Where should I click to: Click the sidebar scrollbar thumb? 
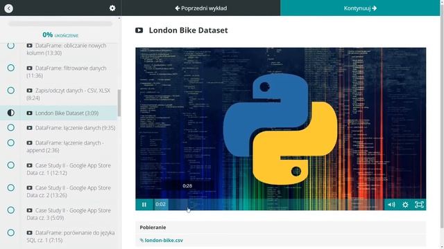click(119, 103)
